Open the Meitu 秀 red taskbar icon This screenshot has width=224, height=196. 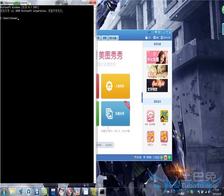pos(70,192)
